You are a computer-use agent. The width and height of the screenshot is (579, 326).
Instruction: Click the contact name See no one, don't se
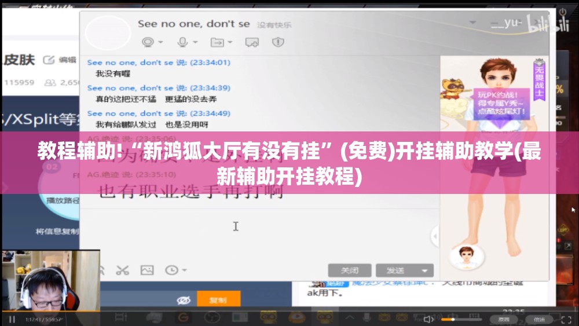tap(193, 24)
